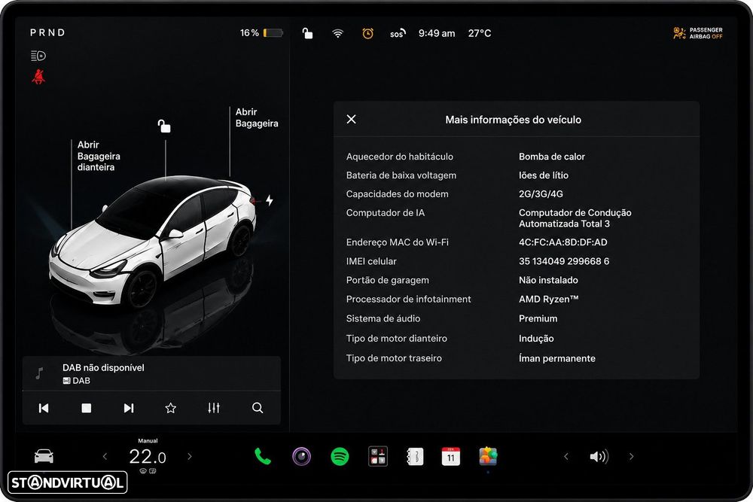
Task: Increase cabin temperature with the right arrow
Action: [190, 456]
